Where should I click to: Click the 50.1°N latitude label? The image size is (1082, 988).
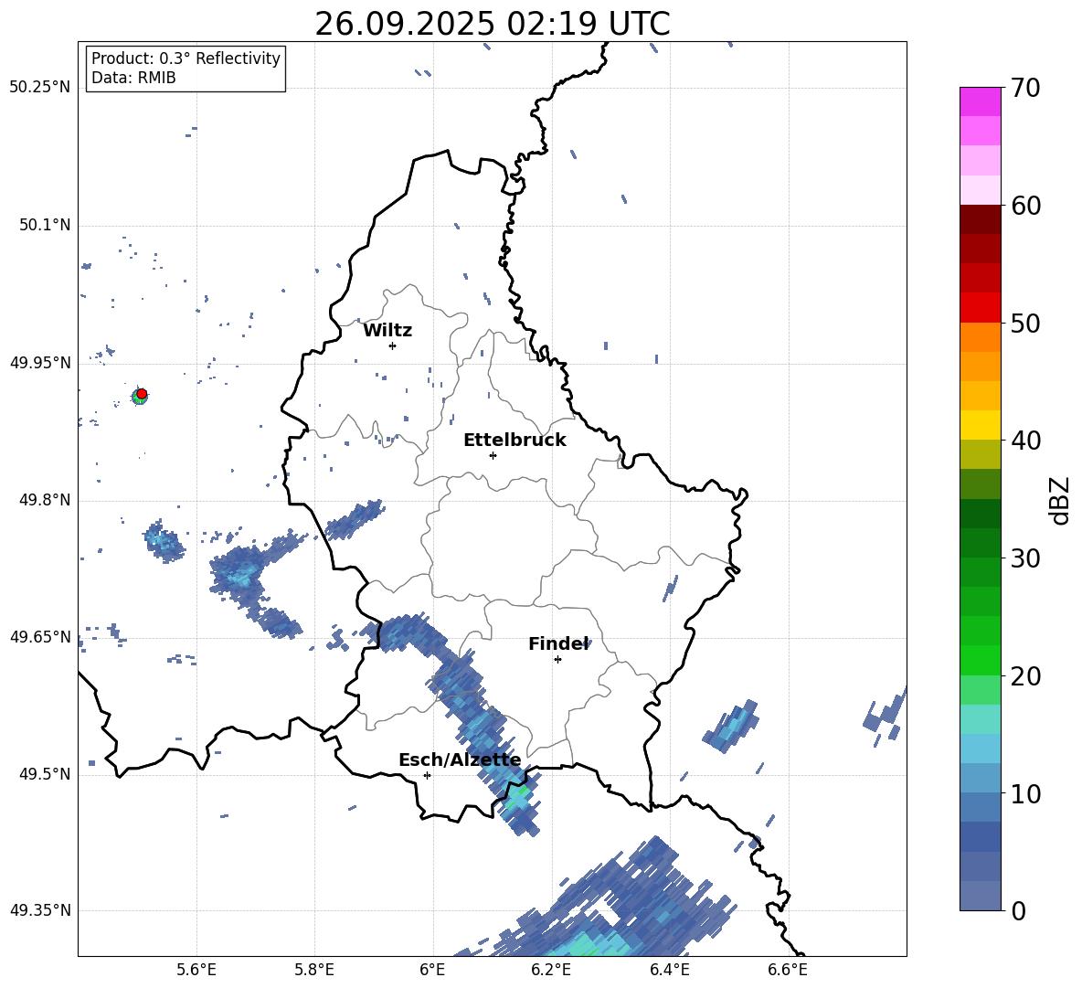[x=45, y=226]
